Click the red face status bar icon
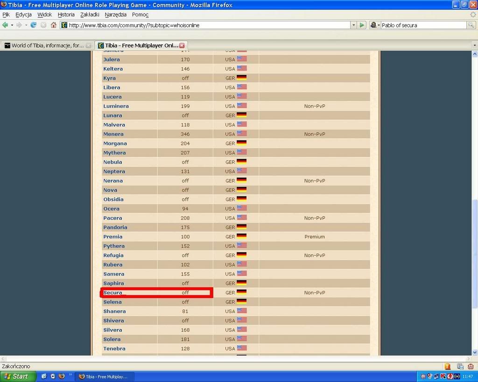Image resolution: width=478 pixels, height=382 pixels. click(x=471, y=366)
